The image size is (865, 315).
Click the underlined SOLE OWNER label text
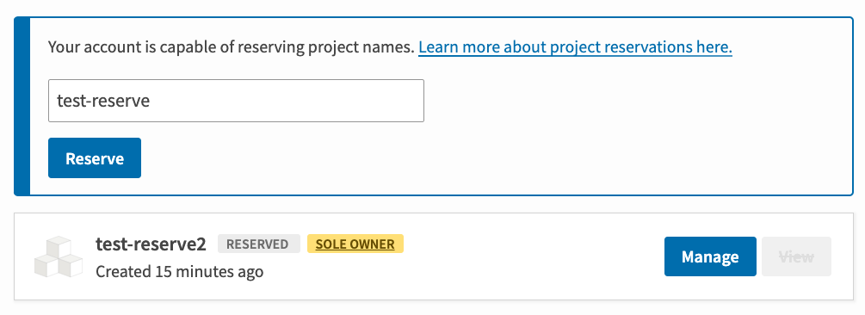point(355,244)
